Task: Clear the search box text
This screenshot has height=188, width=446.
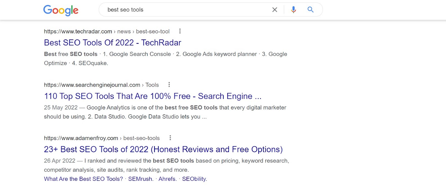Action: (x=275, y=10)
